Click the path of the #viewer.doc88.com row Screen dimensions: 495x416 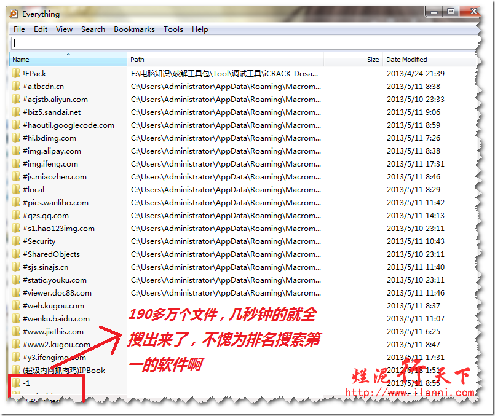226,293
